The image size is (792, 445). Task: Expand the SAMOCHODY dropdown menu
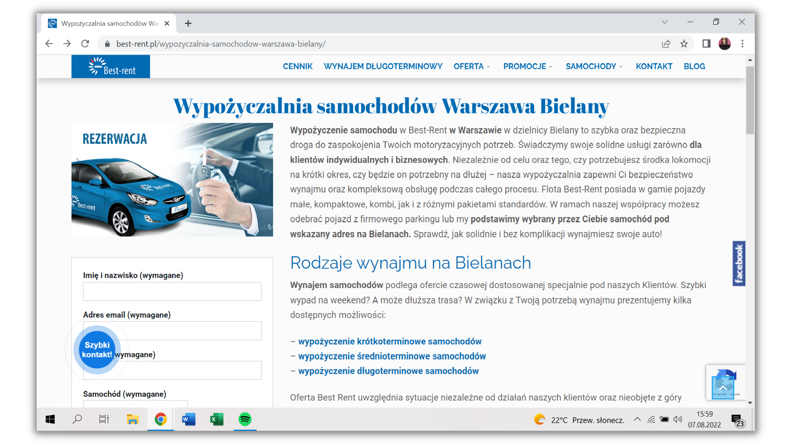coord(594,66)
